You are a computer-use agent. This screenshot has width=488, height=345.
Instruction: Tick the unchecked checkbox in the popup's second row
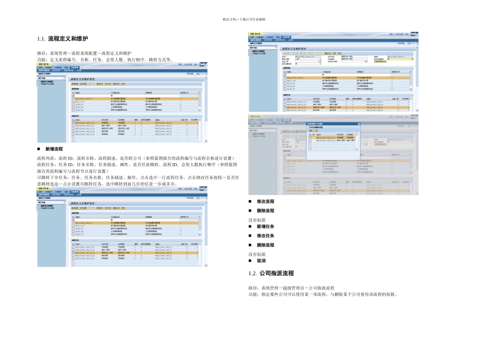(x=313, y=141)
